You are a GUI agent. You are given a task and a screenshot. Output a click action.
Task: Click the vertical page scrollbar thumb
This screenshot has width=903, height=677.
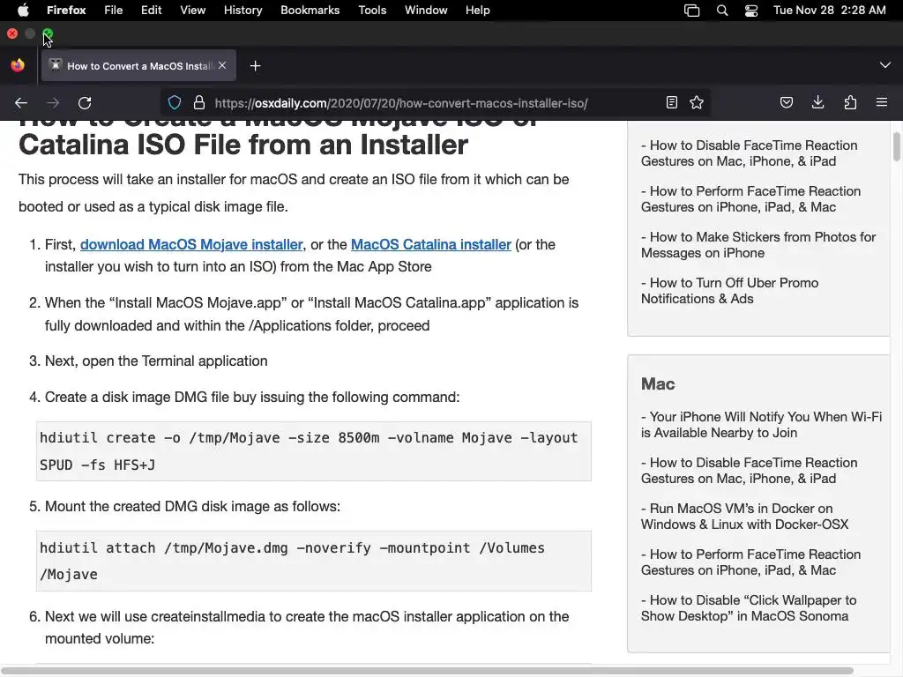(897, 147)
